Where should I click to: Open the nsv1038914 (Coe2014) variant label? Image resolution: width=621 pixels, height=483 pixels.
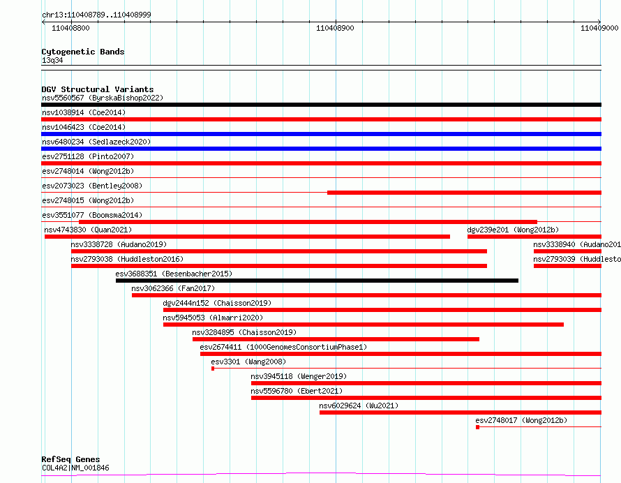84,112
